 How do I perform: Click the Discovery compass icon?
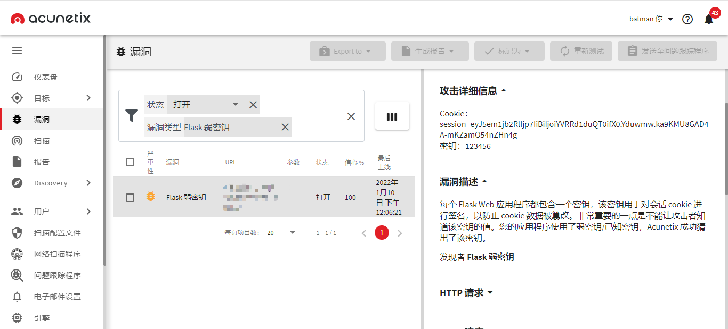tap(17, 183)
